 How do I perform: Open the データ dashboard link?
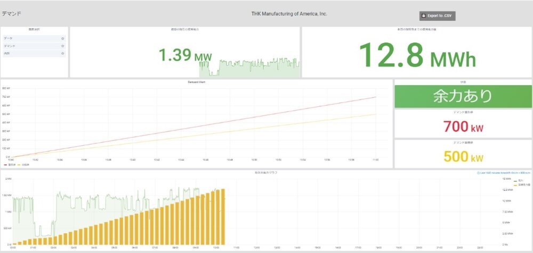[x=8, y=39]
